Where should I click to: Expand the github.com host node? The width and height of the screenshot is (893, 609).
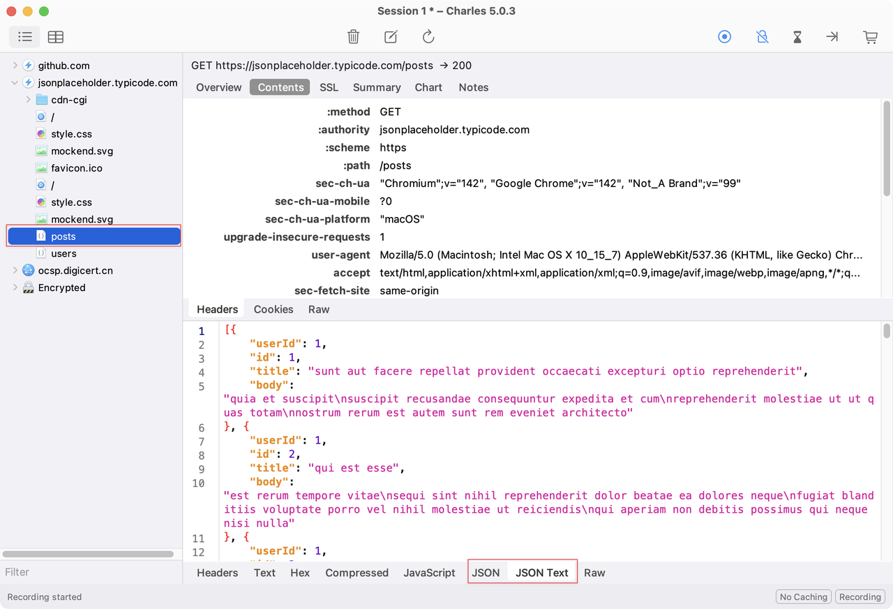[15, 66]
